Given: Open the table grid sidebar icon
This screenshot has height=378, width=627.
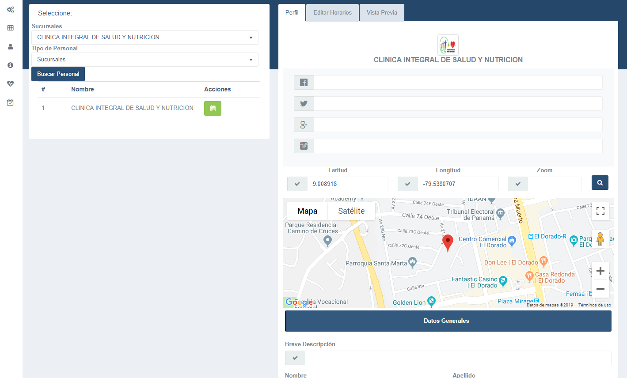Looking at the screenshot, I should point(10,28).
